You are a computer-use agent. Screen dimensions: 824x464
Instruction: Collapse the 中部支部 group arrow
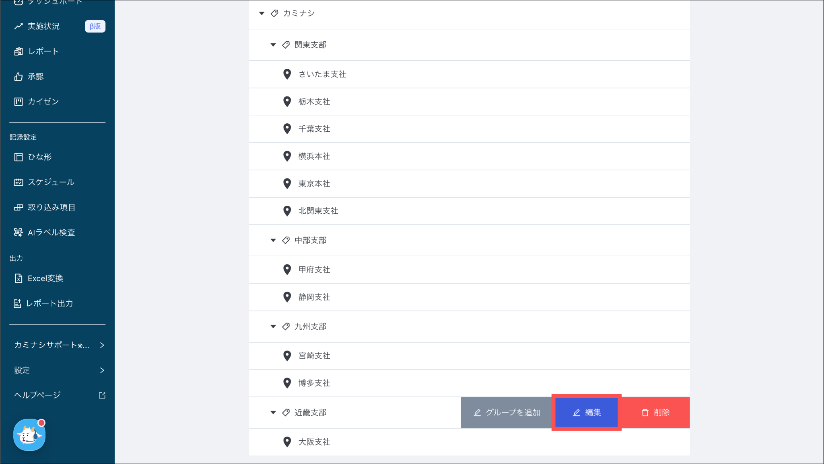273,240
